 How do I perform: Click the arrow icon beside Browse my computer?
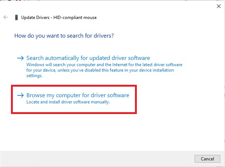[20, 95]
